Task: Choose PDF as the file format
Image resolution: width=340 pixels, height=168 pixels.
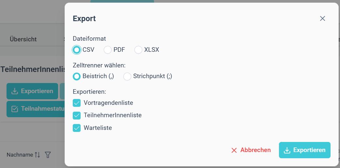Action: [x=108, y=50]
